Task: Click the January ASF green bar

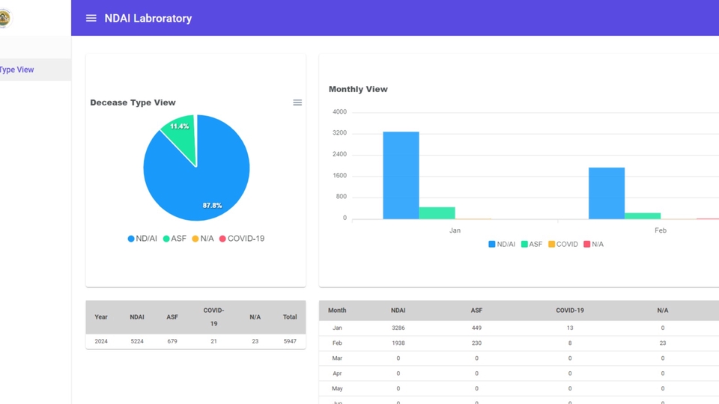Action: [437, 213]
